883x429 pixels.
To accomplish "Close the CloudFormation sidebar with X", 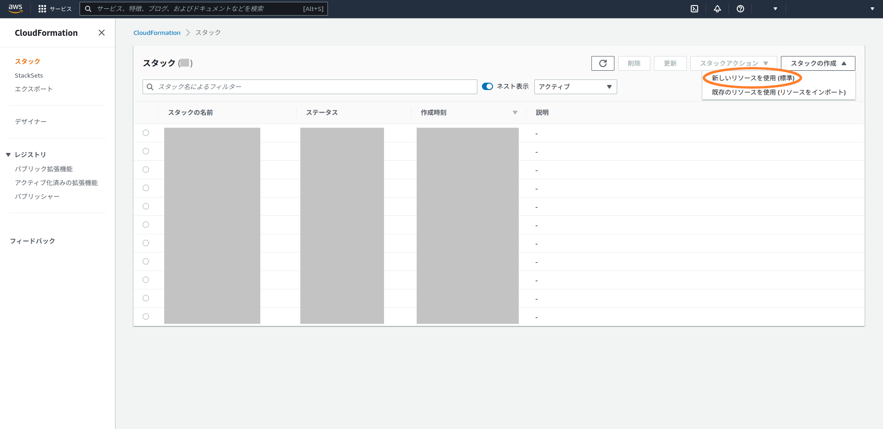I will [x=102, y=33].
